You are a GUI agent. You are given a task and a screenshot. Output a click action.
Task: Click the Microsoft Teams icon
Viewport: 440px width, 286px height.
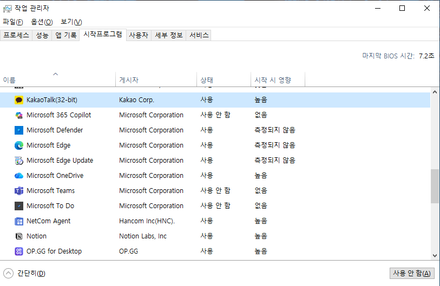(x=19, y=191)
